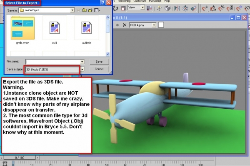250x166 pixels.
Task: Click the white color swatch in render window
Action: click(161, 25)
